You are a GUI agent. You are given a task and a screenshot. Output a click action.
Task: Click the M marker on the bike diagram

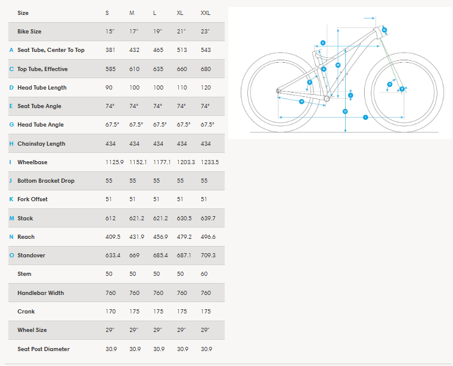[338, 64]
